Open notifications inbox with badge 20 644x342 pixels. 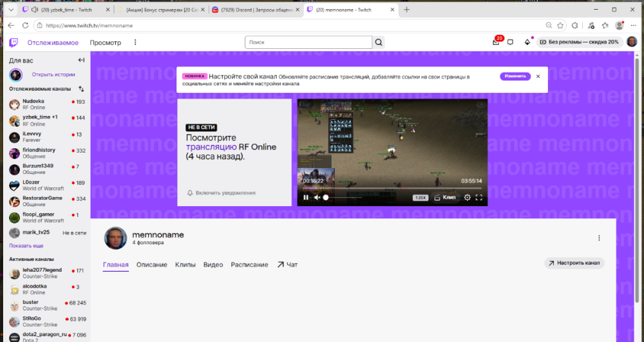(x=496, y=42)
